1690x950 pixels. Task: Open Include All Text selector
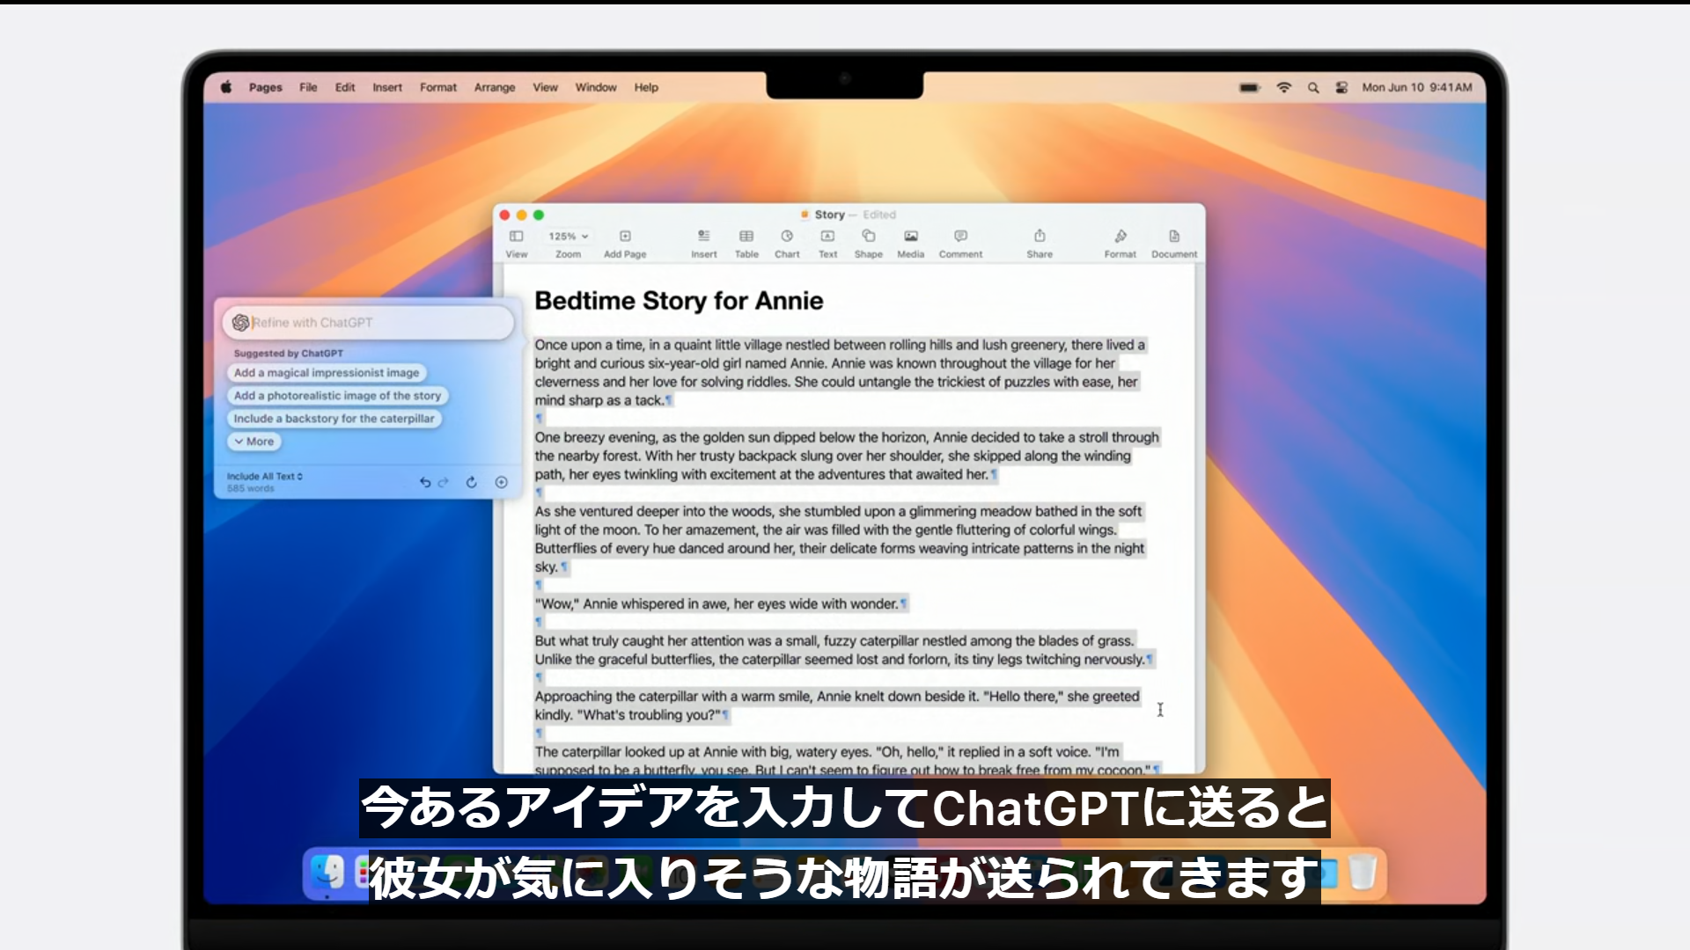coord(264,476)
